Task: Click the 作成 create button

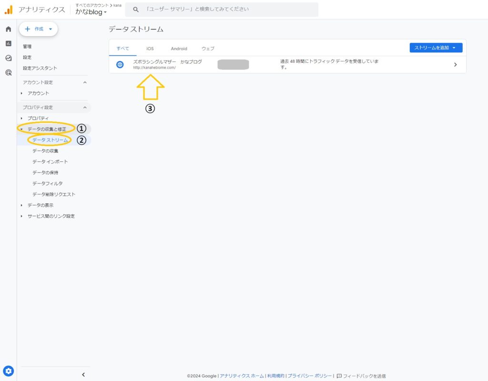Action: coord(38,29)
